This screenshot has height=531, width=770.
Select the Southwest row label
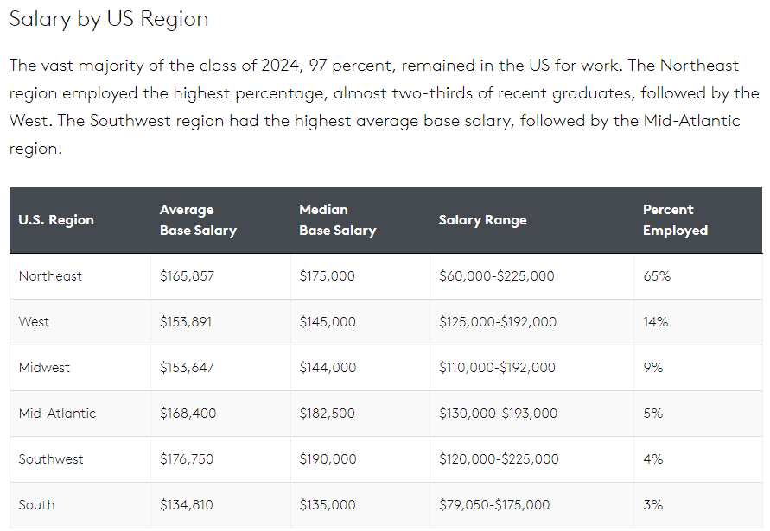pos(51,459)
